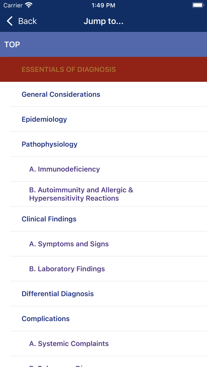Tap the 1:49 PM clock
207x367 pixels.
click(x=103, y=5)
